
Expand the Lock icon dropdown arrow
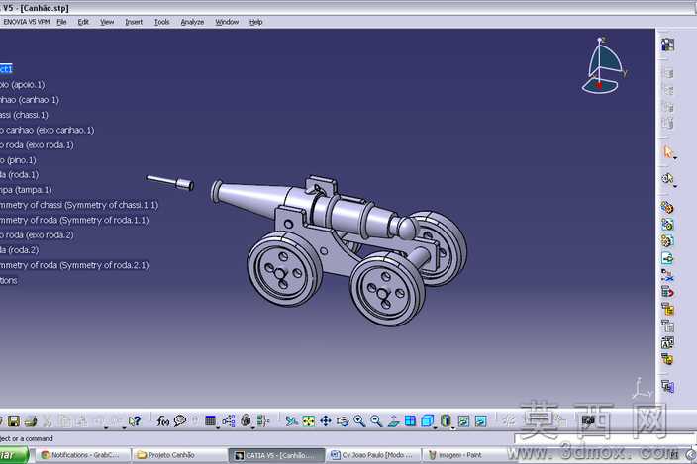[x=252, y=428]
